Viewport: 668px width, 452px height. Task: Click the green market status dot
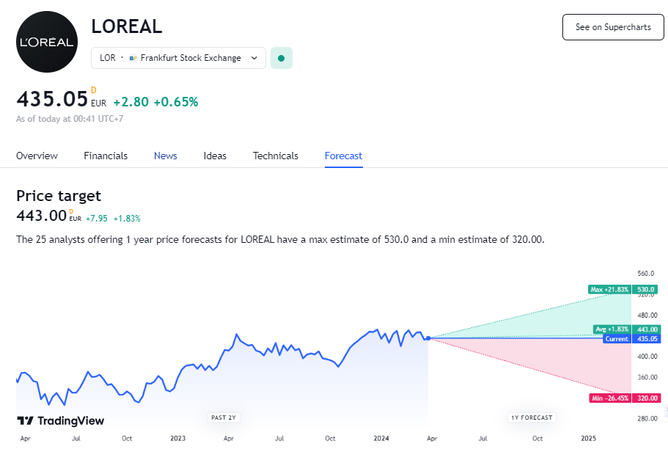click(281, 58)
